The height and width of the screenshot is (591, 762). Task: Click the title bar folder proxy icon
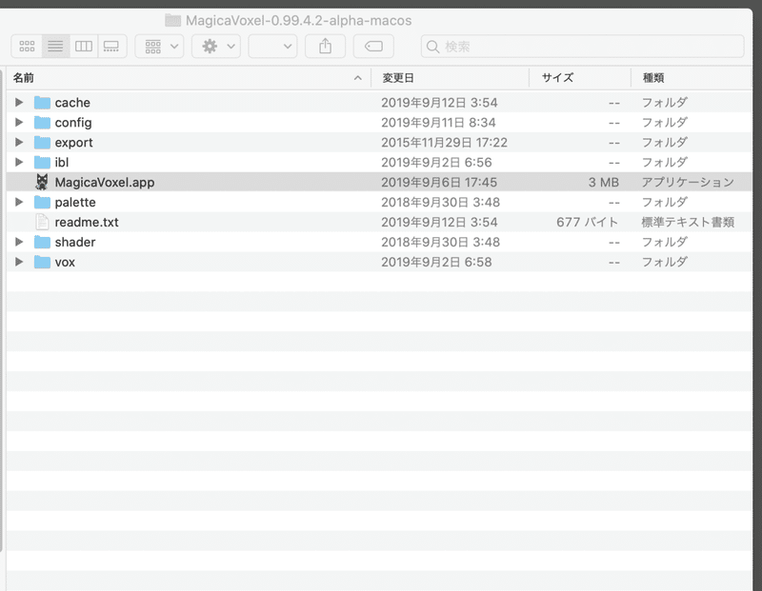(172, 20)
